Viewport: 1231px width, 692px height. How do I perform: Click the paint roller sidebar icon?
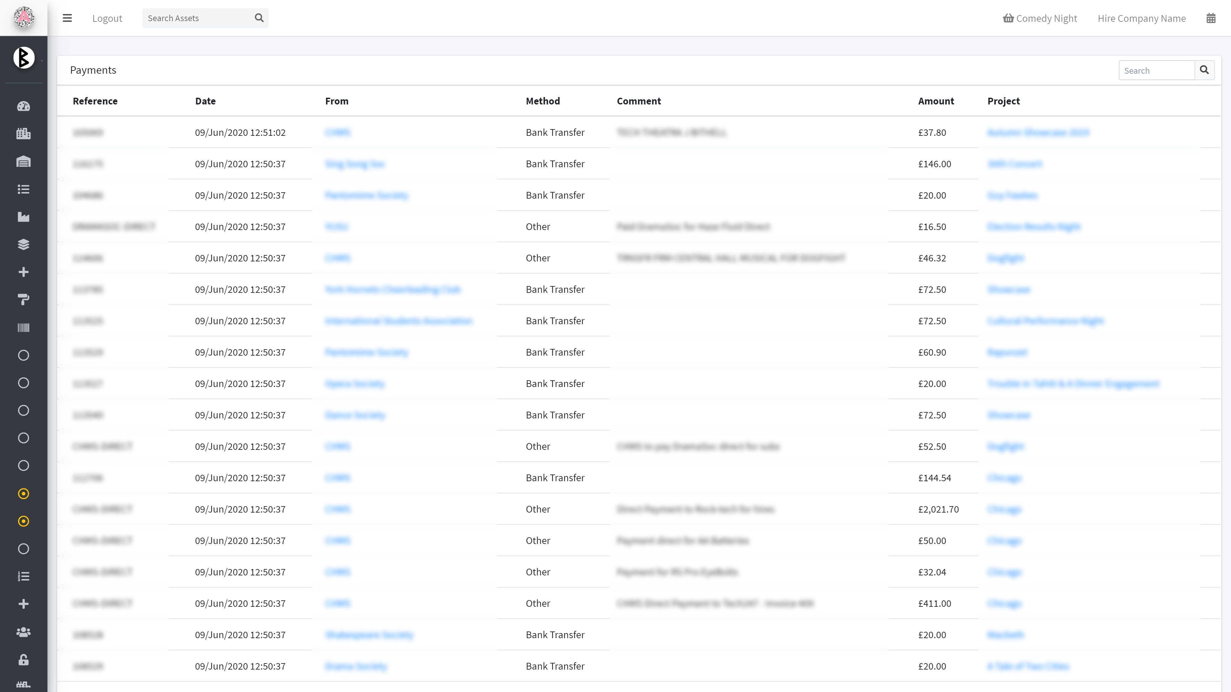pos(23,300)
